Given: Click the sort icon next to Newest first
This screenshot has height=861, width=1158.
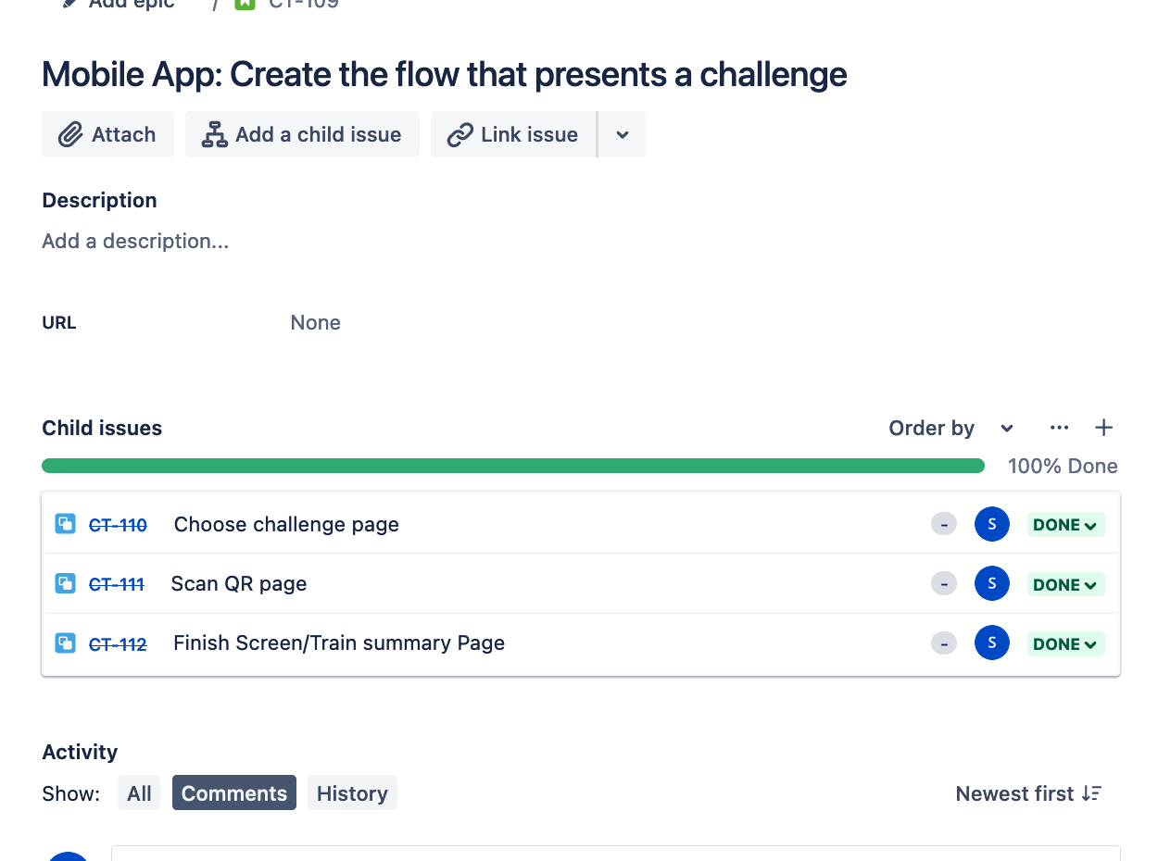Looking at the screenshot, I should pos(1091,793).
